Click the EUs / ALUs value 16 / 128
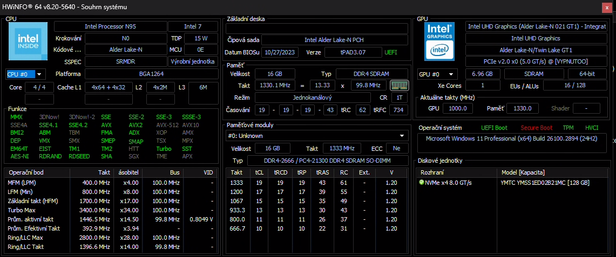 [576, 86]
